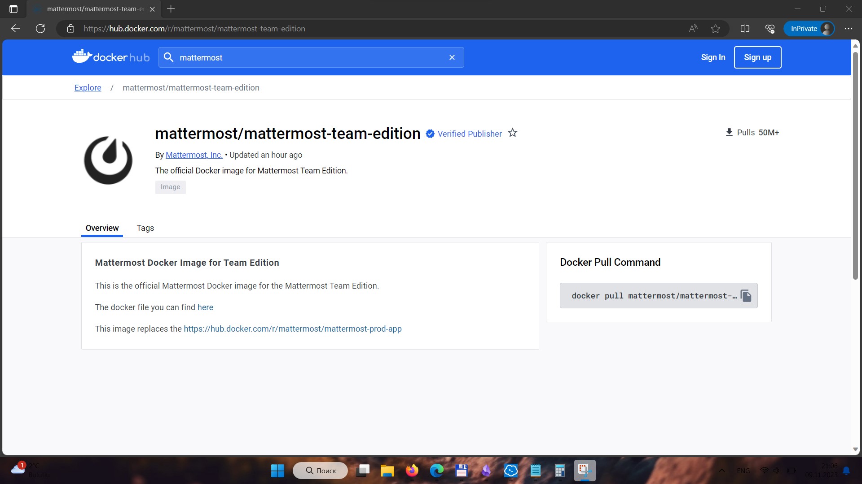Click the Image tag chip
Image resolution: width=862 pixels, height=484 pixels.
[x=170, y=187]
